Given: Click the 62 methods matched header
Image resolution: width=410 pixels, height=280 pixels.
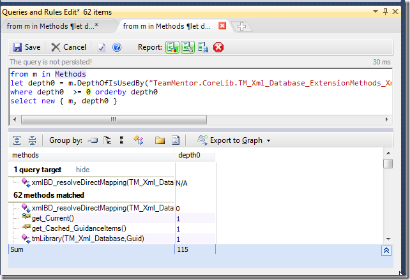Looking at the screenshot, I should tap(49, 195).
